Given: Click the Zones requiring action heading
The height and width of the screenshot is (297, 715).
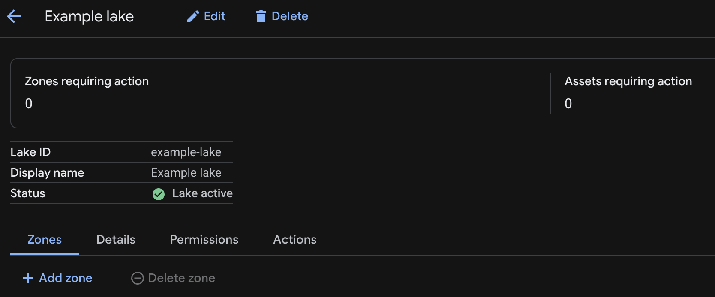Looking at the screenshot, I should pyautogui.click(x=87, y=81).
